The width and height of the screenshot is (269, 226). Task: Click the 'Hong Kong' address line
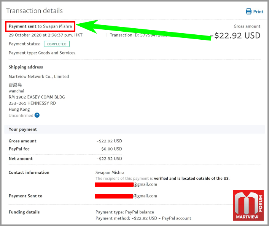click(19, 109)
